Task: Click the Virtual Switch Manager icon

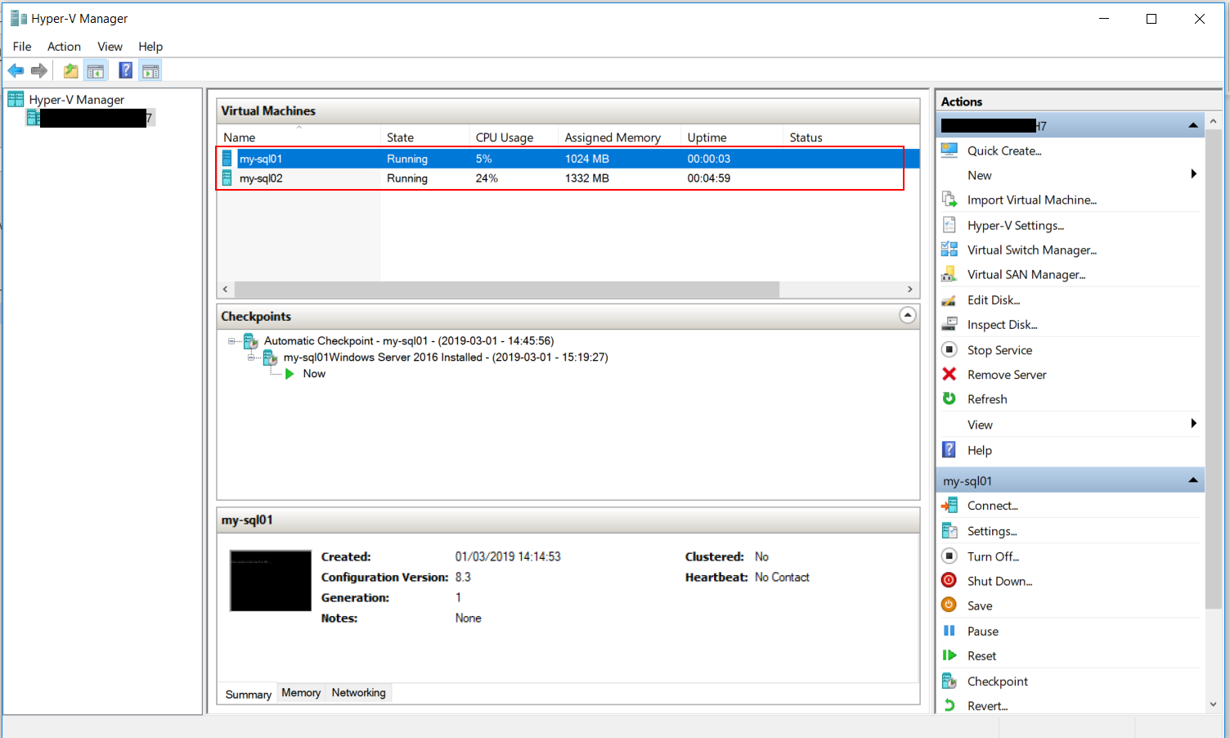Action: (949, 250)
